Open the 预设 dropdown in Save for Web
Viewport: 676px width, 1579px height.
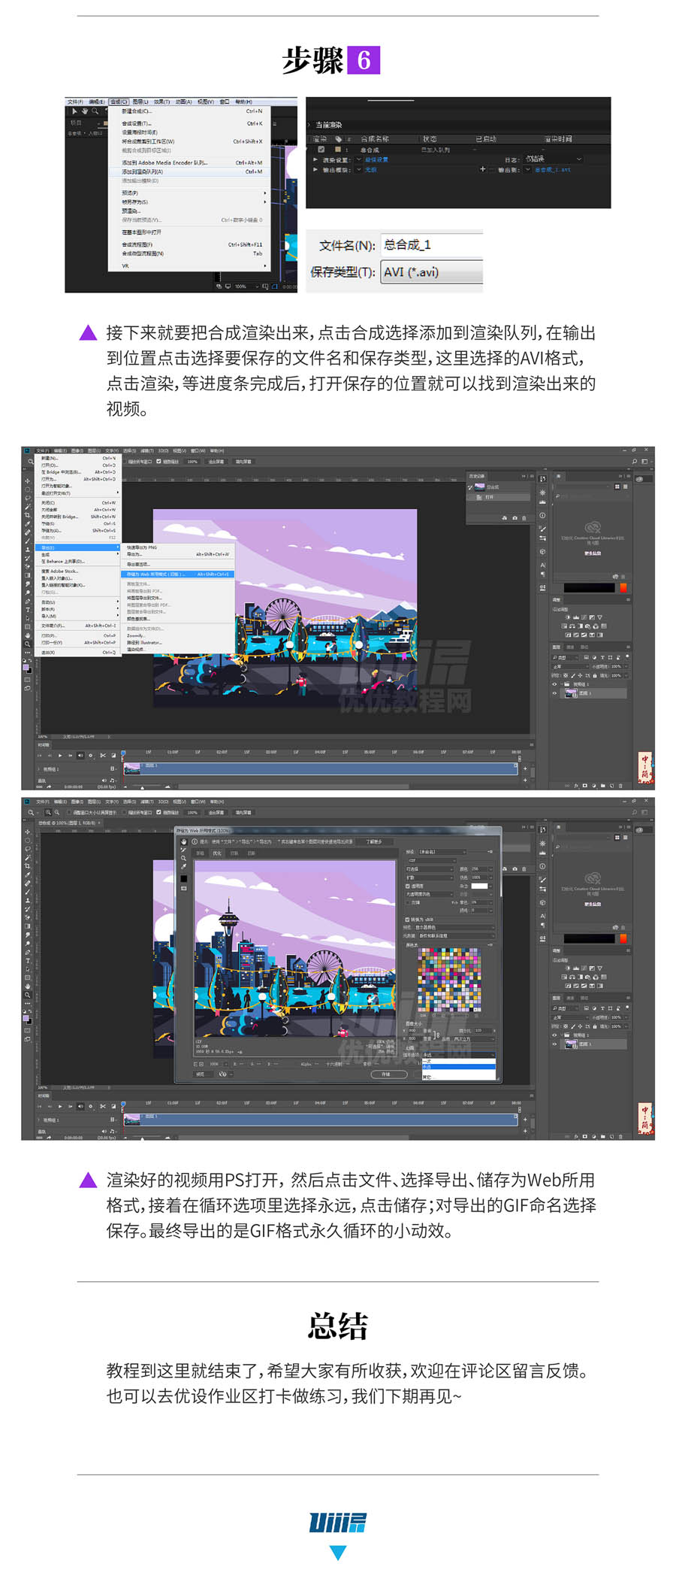coord(442,852)
